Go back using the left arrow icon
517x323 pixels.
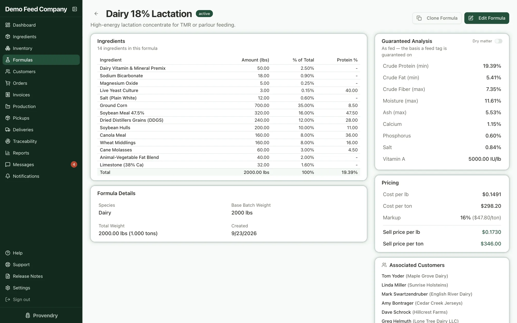[96, 14]
